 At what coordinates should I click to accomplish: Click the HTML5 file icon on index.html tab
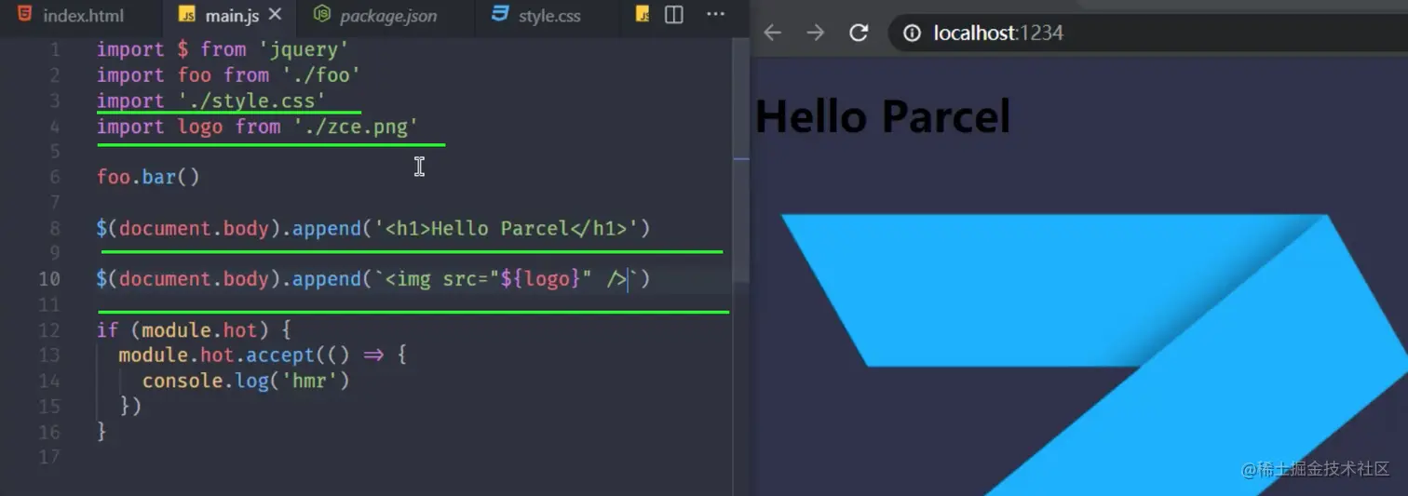[24, 15]
